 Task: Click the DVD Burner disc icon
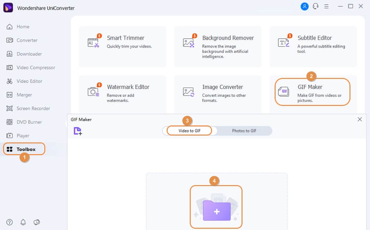point(10,122)
